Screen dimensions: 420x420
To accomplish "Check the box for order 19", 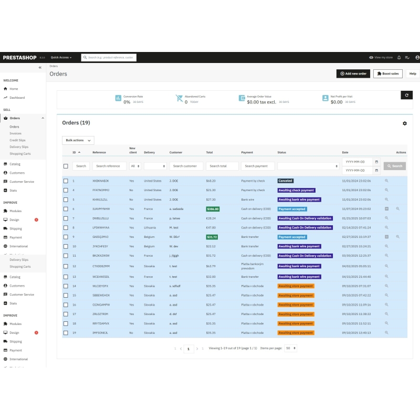I will (66, 333).
